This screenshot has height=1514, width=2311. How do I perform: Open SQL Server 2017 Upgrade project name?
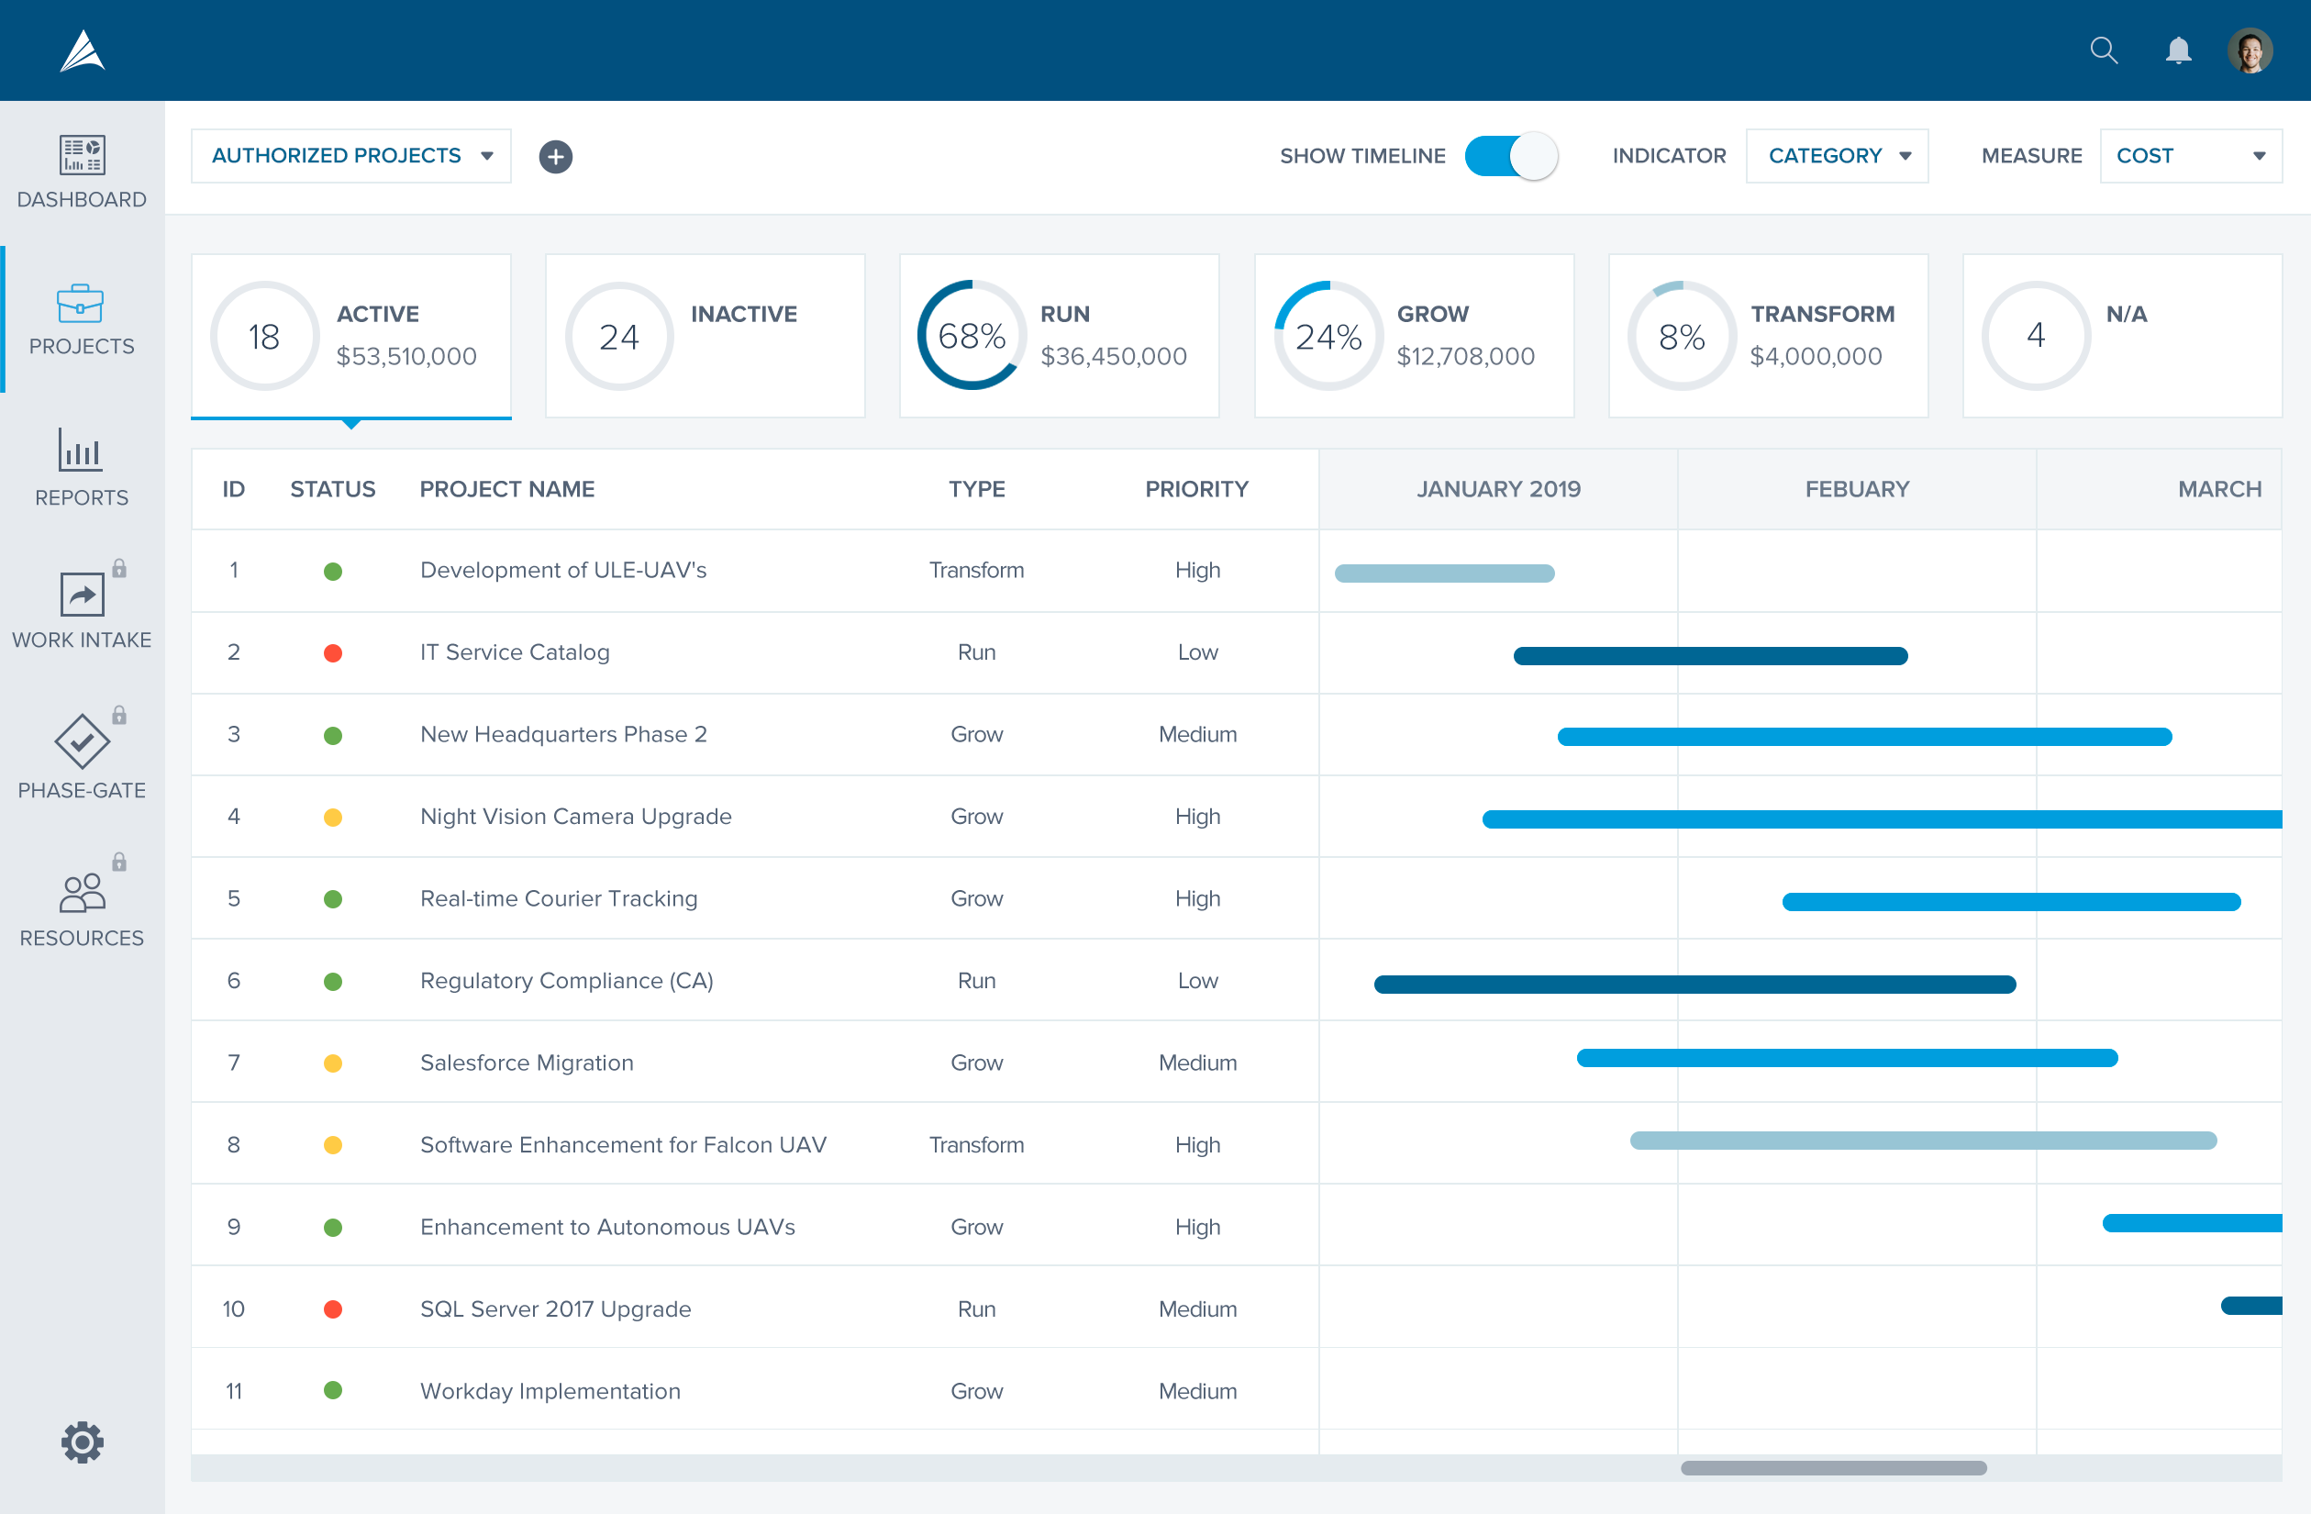click(x=555, y=1309)
